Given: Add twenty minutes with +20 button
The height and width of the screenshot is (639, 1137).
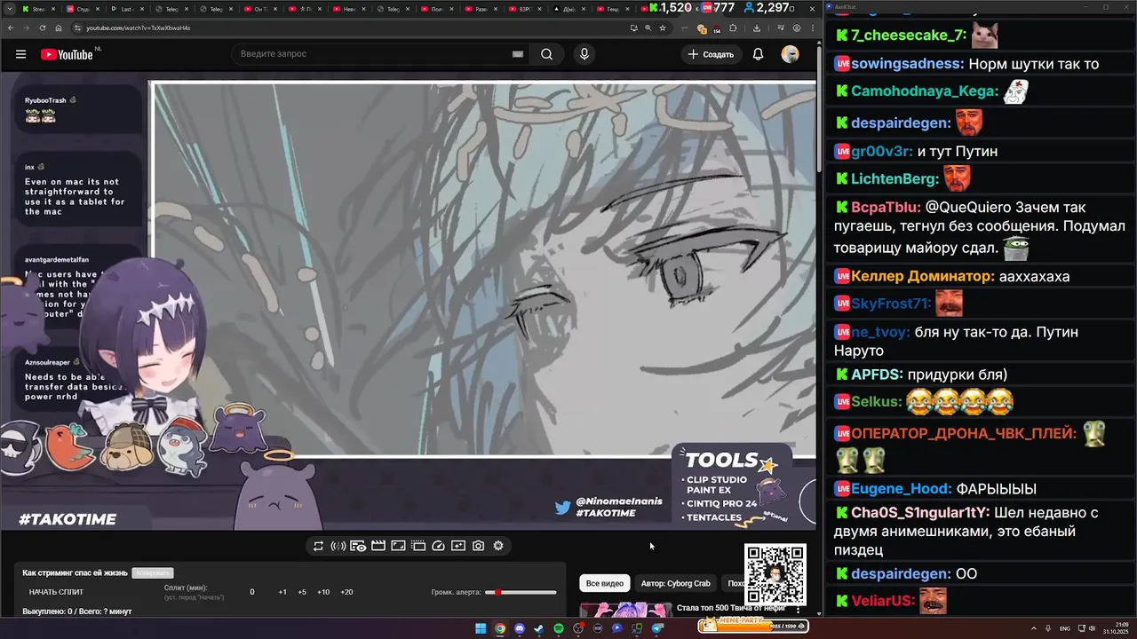Looking at the screenshot, I should coord(346,592).
